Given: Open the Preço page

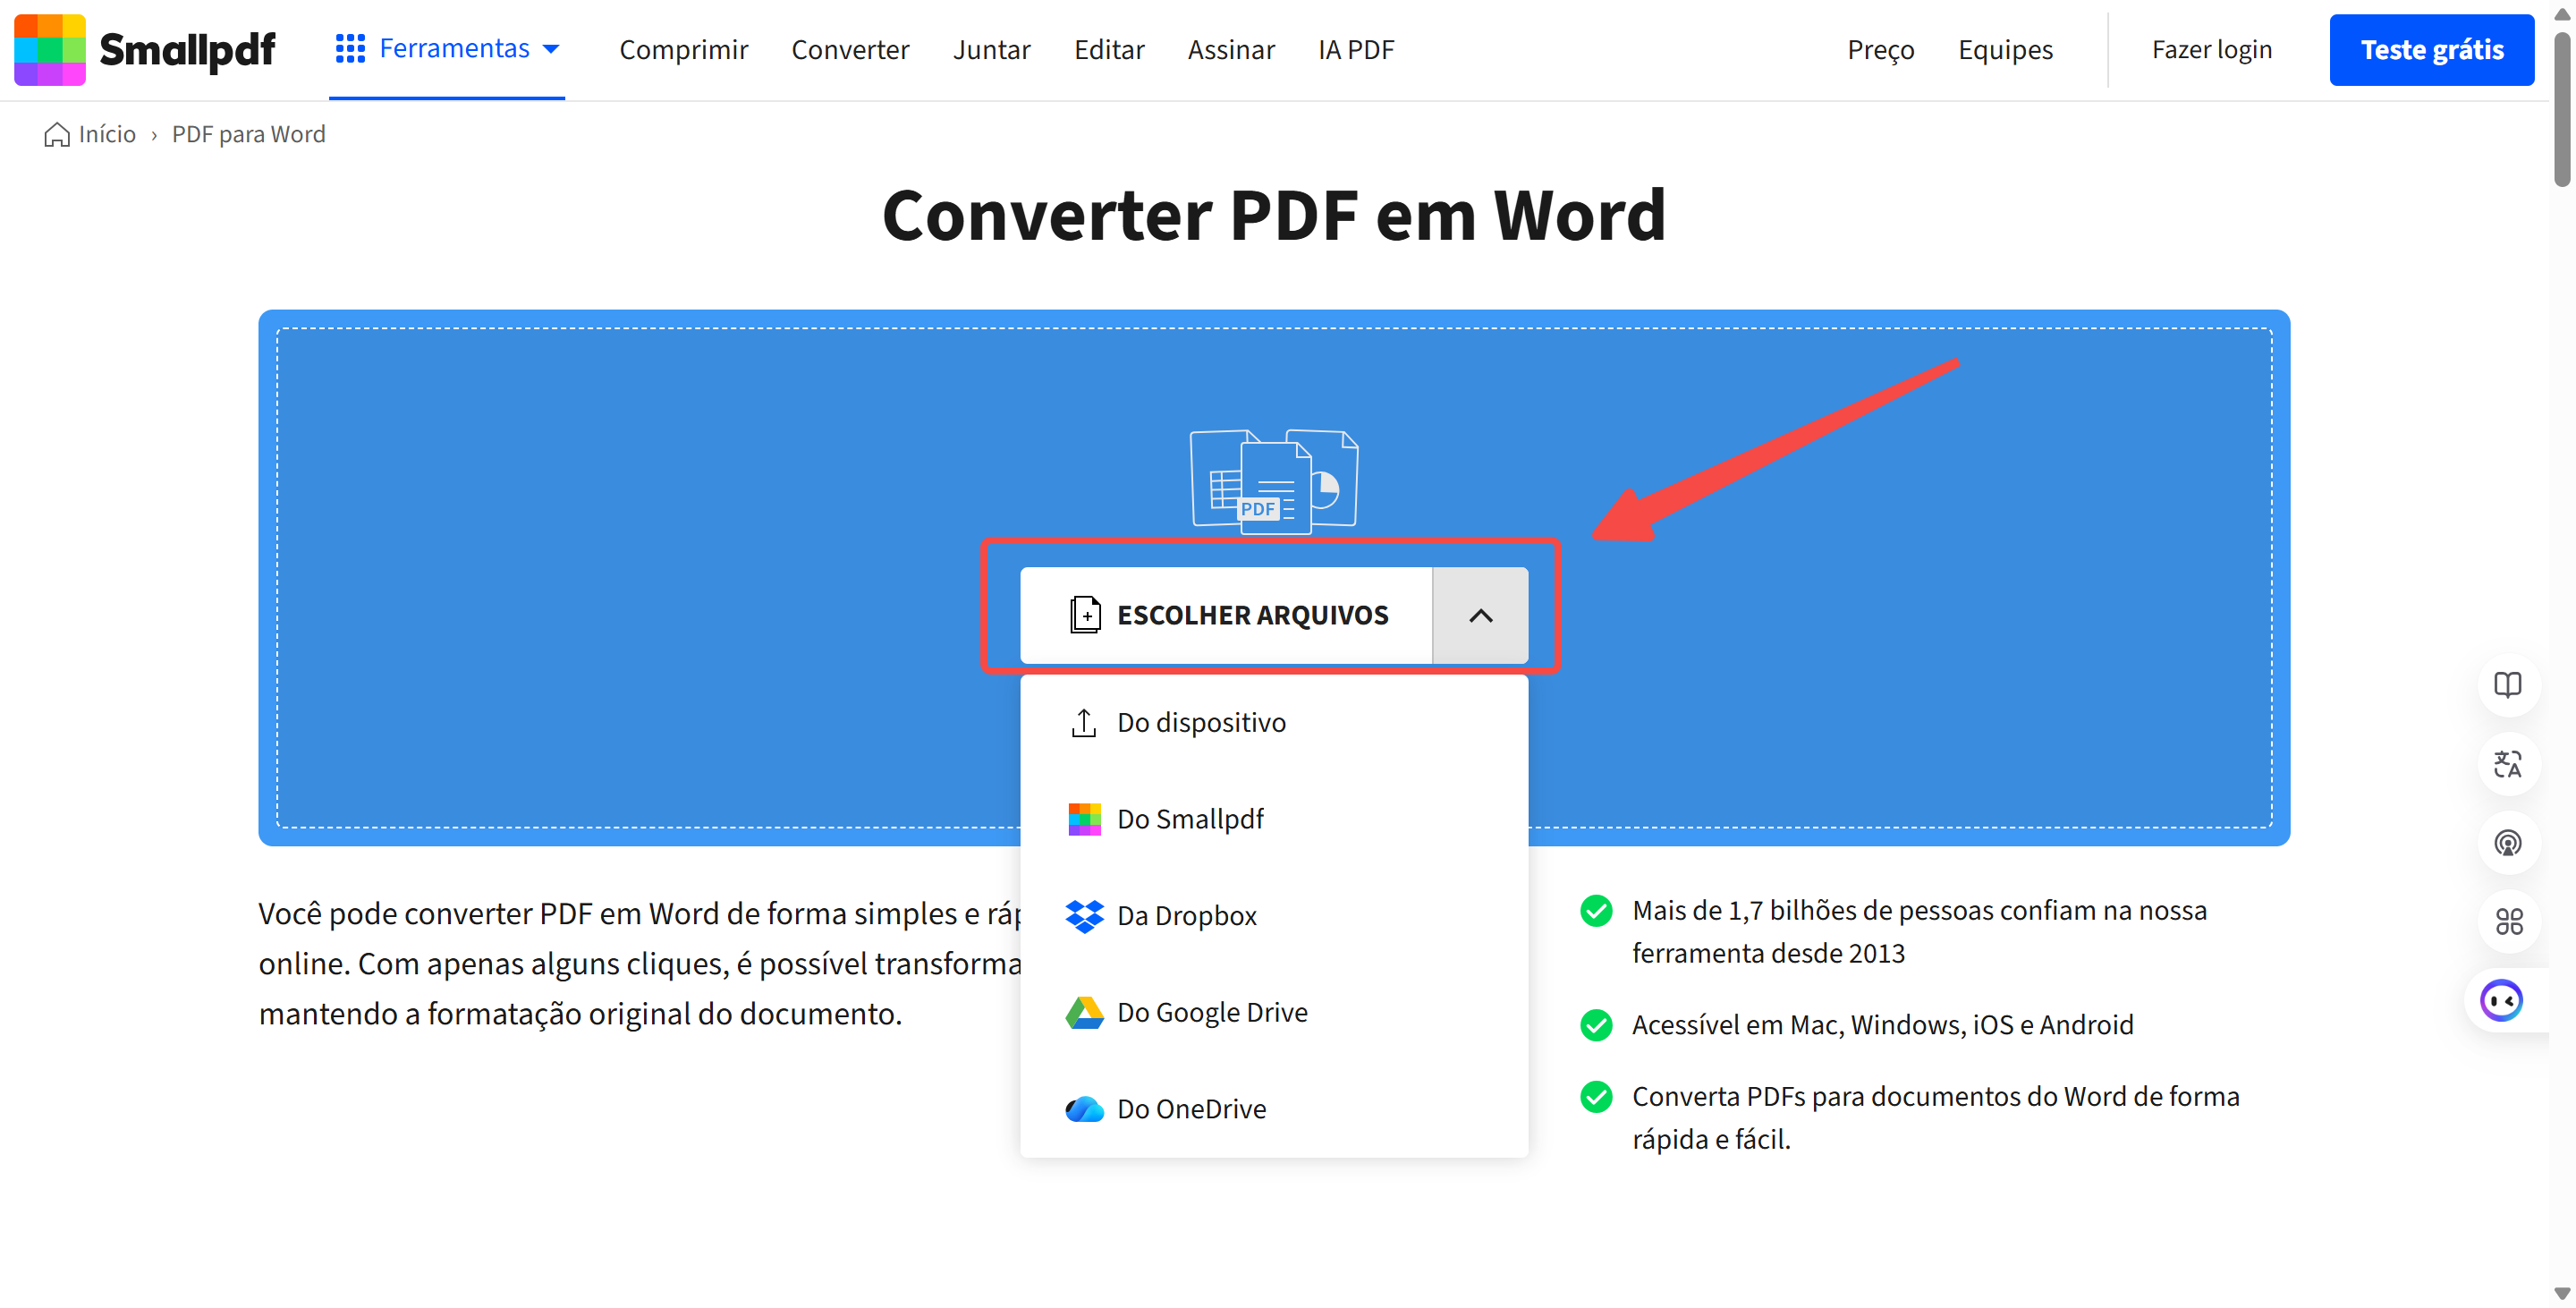Looking at the screenshot, I should pos(1880,49).
